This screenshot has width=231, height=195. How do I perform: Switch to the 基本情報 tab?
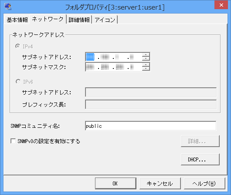[17, 20]
